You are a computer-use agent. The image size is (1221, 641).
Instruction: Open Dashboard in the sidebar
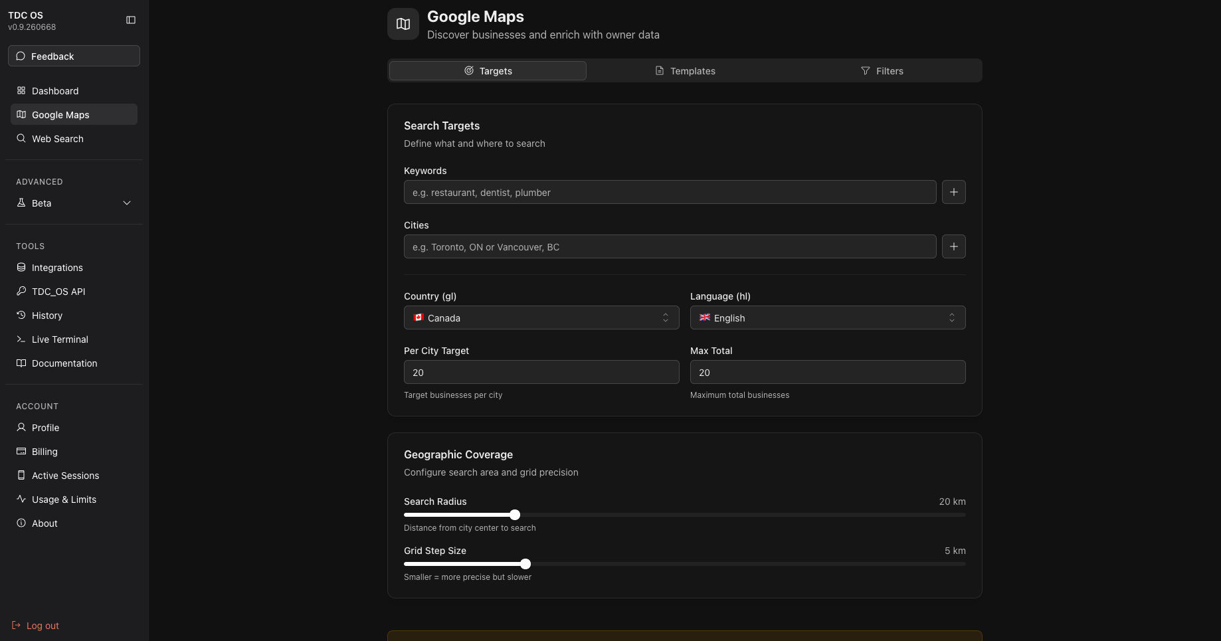pyautogui.click(x=74, y=91)
